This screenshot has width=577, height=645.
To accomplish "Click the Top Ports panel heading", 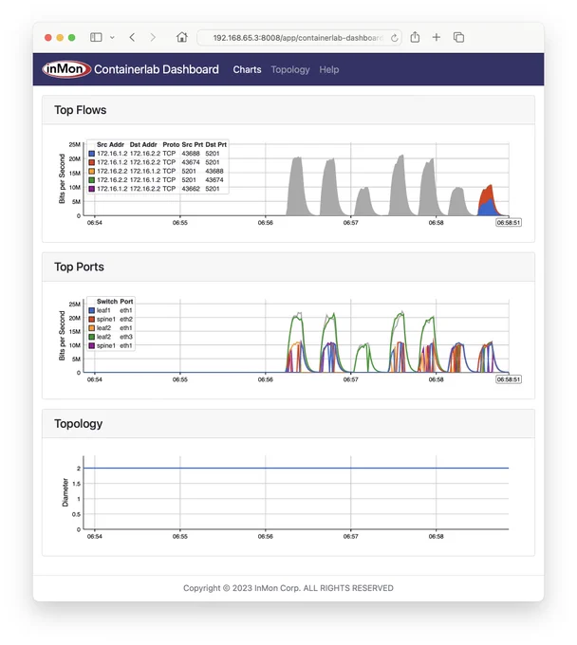I will 79,267.
